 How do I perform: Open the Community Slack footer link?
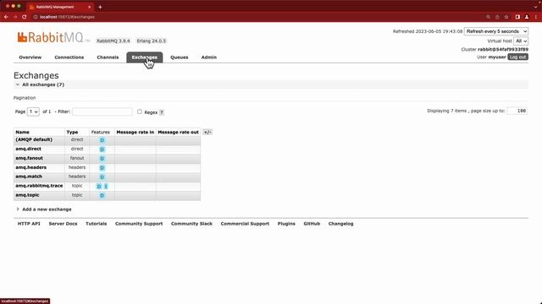point(191,224)
